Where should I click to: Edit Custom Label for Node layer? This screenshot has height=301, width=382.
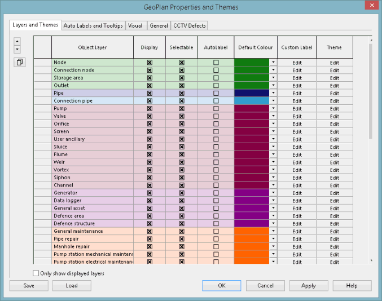coord(297,63)
